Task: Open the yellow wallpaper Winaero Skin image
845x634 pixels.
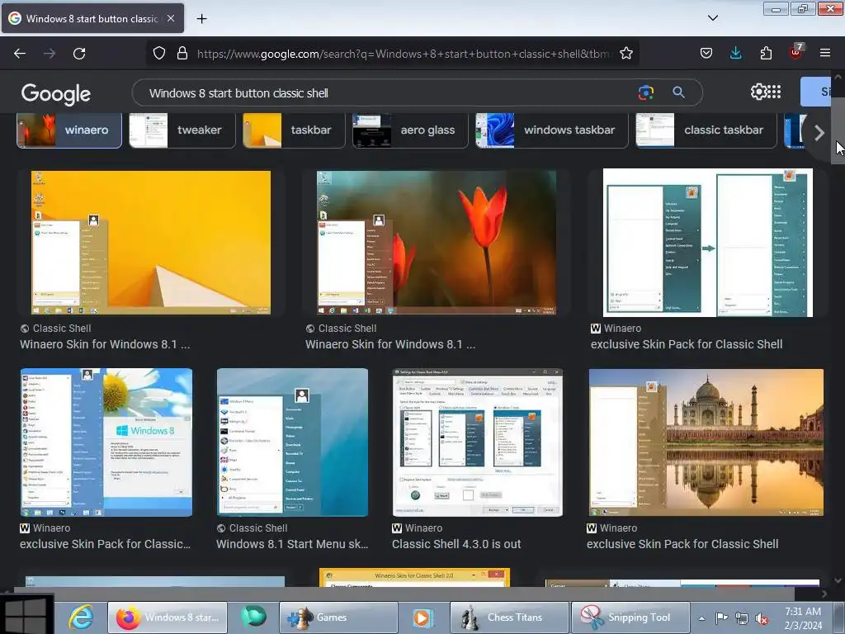Action: coord(151,243)
